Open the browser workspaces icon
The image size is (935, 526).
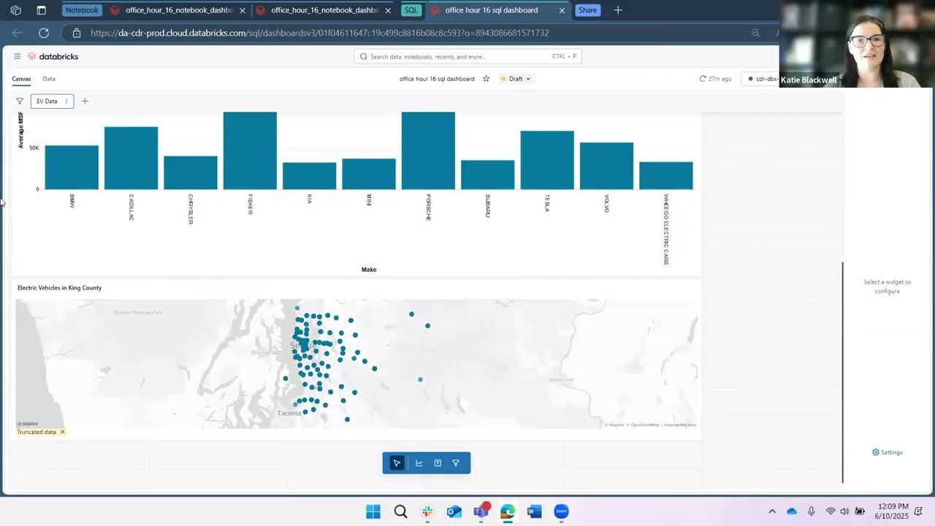coord(16,10)
